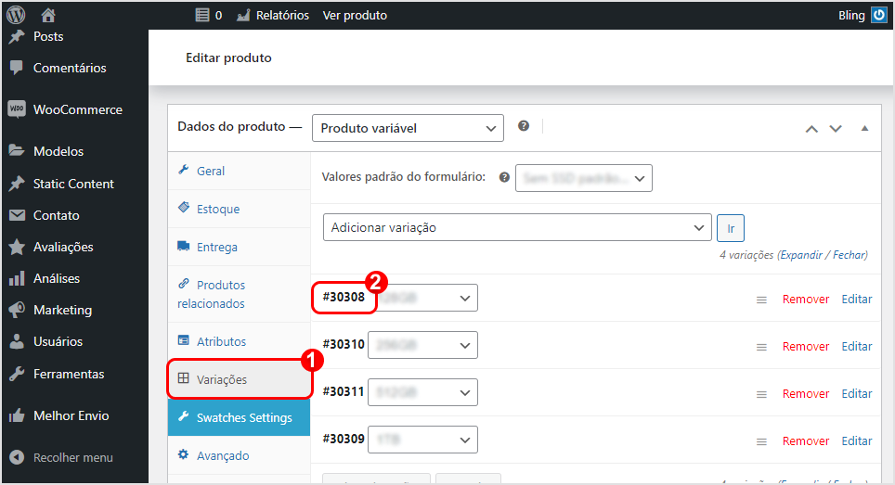The height and width of the screenshot is (485, 895).
Task: Collapse the Dados do produto panel
Action: coord(864,128)
